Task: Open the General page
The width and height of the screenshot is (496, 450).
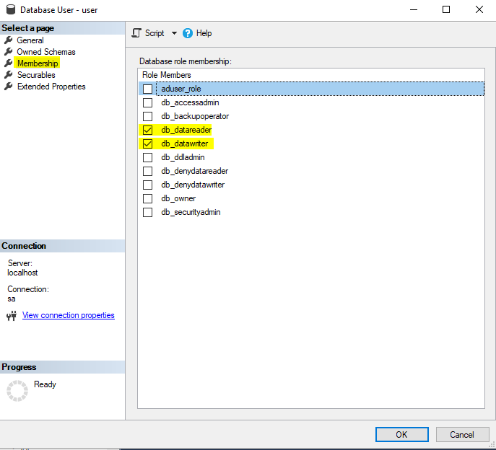Action: 30,40
